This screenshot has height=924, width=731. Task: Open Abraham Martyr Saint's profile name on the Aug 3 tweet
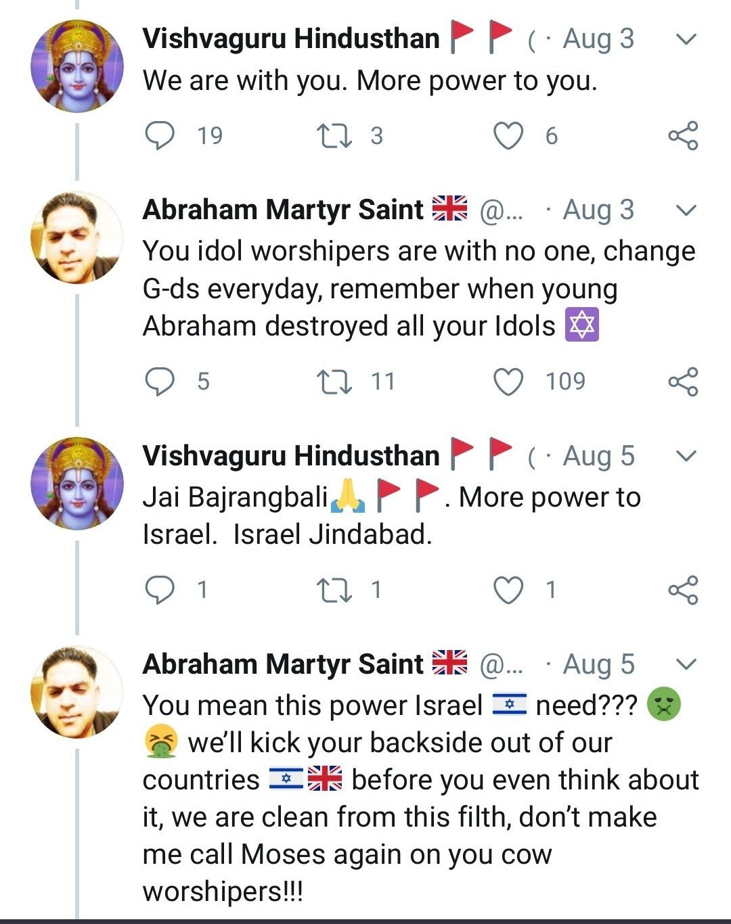tap(283, 210)
